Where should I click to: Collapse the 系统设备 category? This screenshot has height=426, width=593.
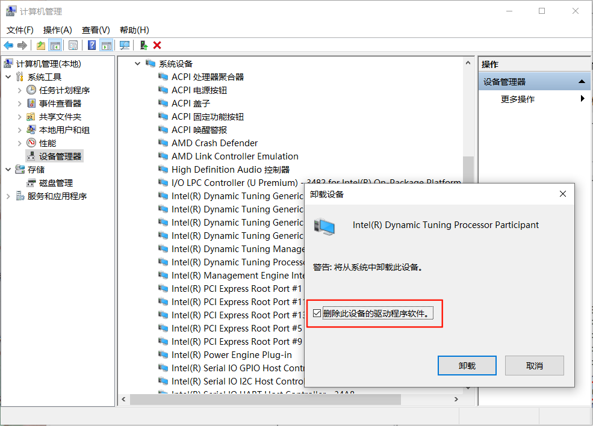tap(138, 64)
